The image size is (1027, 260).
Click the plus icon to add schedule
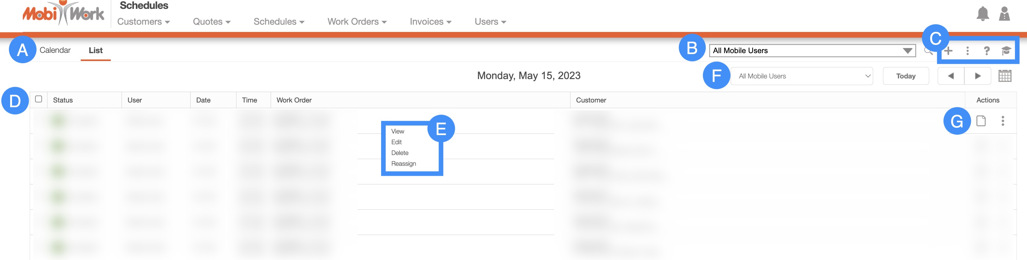(948, 51)
